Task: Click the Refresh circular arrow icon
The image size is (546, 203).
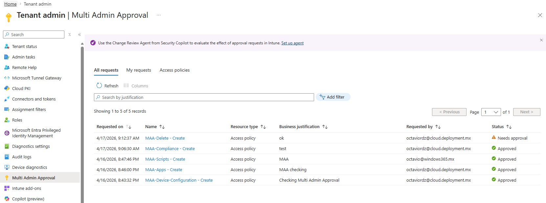Action: [x=99, y=86]
